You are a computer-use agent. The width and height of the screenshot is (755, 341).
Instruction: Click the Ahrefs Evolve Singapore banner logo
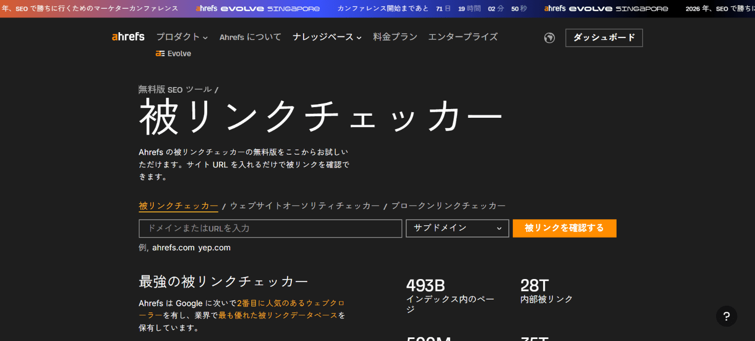pos(257,9)
